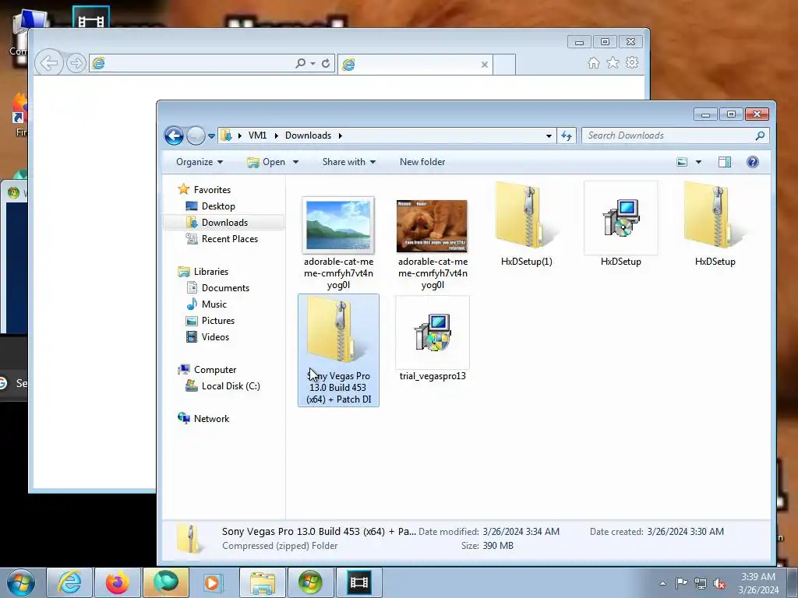Switch to Windows Explorer taskbar button
Image resolution: width=798 pixels, height=598 pixels.
click(262, 582)
